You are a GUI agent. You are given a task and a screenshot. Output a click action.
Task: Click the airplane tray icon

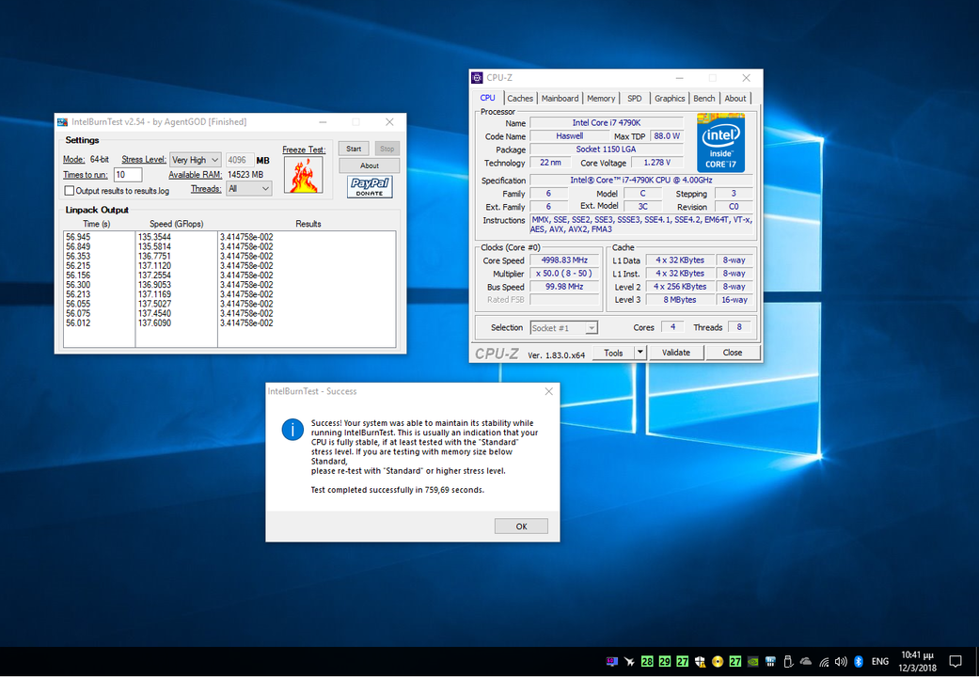point(629,661)
